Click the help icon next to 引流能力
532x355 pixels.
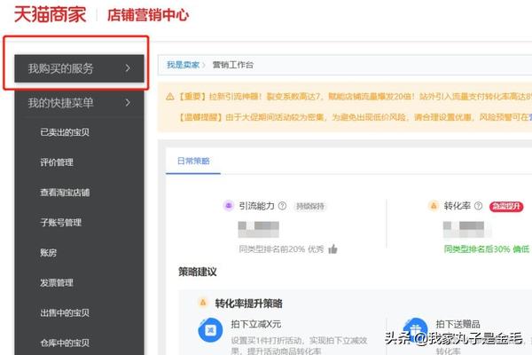click(282, 206)
